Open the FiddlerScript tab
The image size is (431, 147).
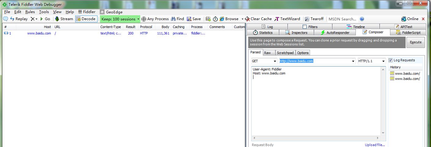click(x=408, y=32)
